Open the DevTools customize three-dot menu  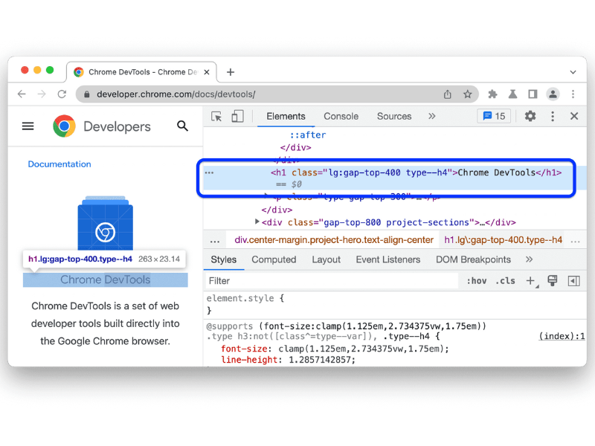click(x=553, y=117)
